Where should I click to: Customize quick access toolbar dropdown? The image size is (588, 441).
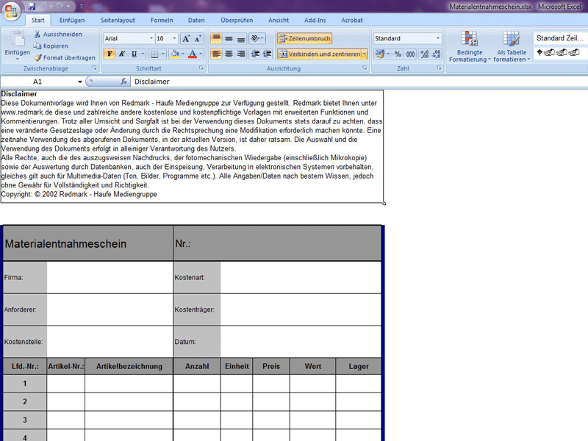[82, 7]
